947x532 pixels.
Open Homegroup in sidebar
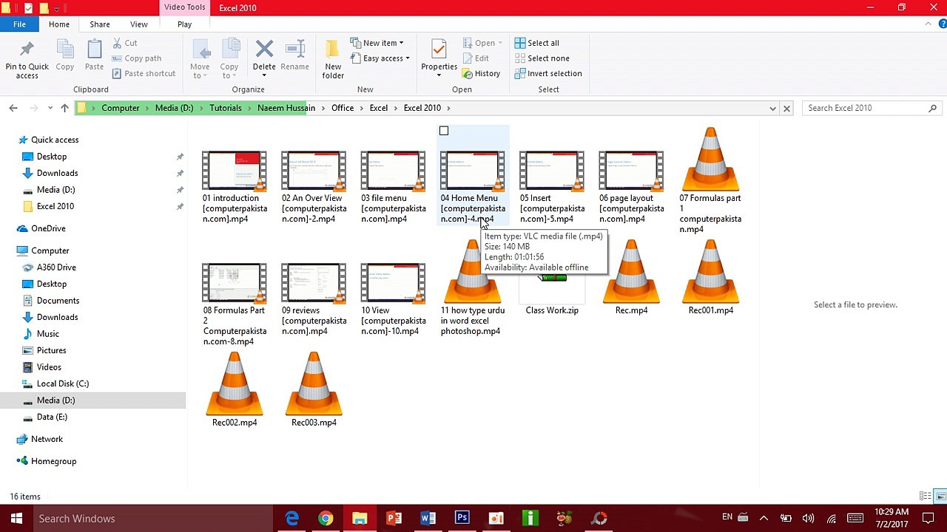(x=53, y=461)
